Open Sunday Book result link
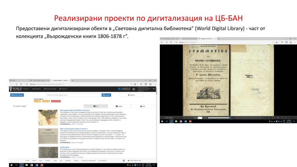The image size is (297, 167). (65, 147)
